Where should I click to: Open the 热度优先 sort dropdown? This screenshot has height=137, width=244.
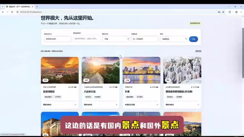coord(174,39)
